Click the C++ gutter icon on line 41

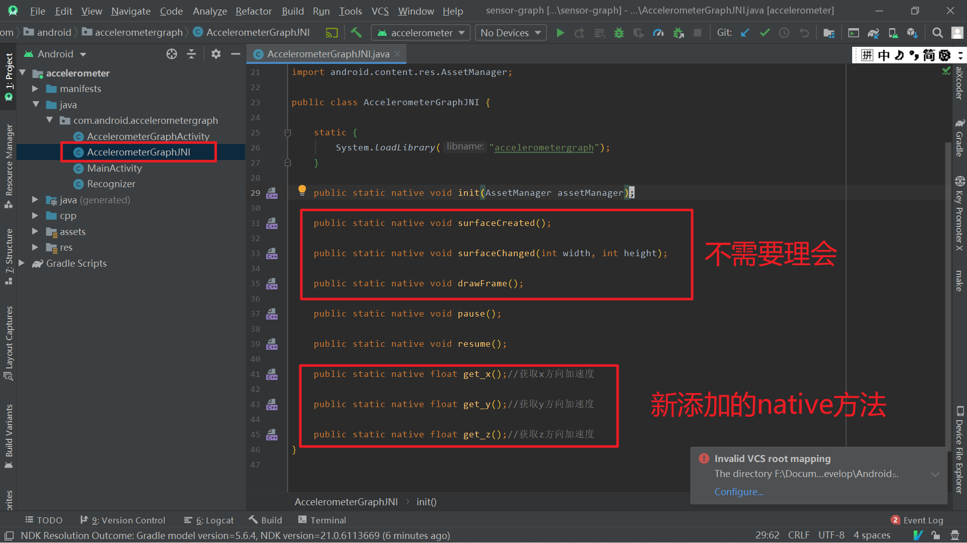pos(272,374)
